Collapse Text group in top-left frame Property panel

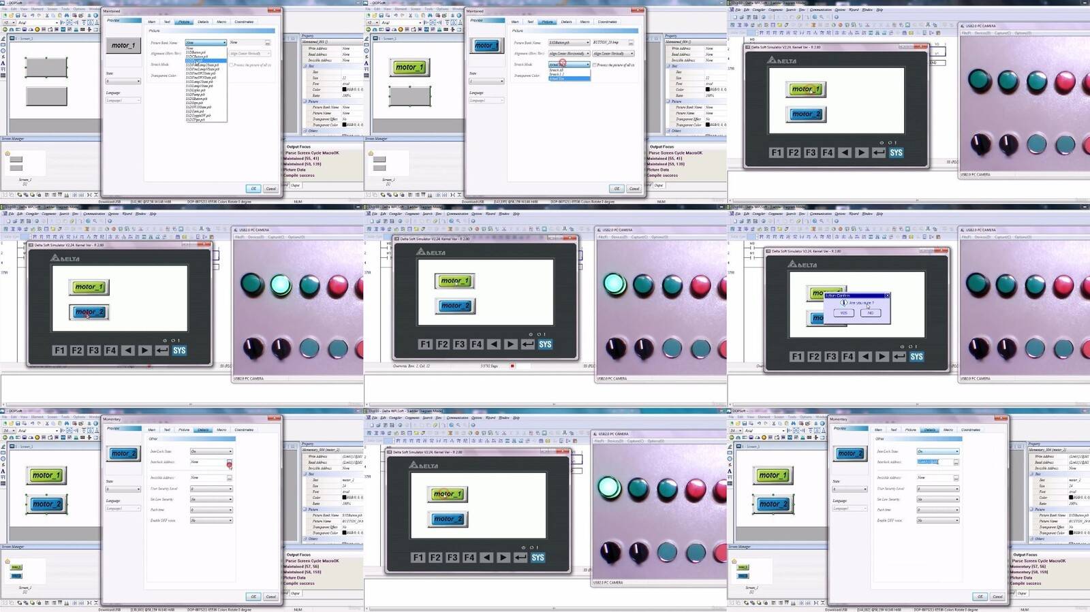click(305, 65)
